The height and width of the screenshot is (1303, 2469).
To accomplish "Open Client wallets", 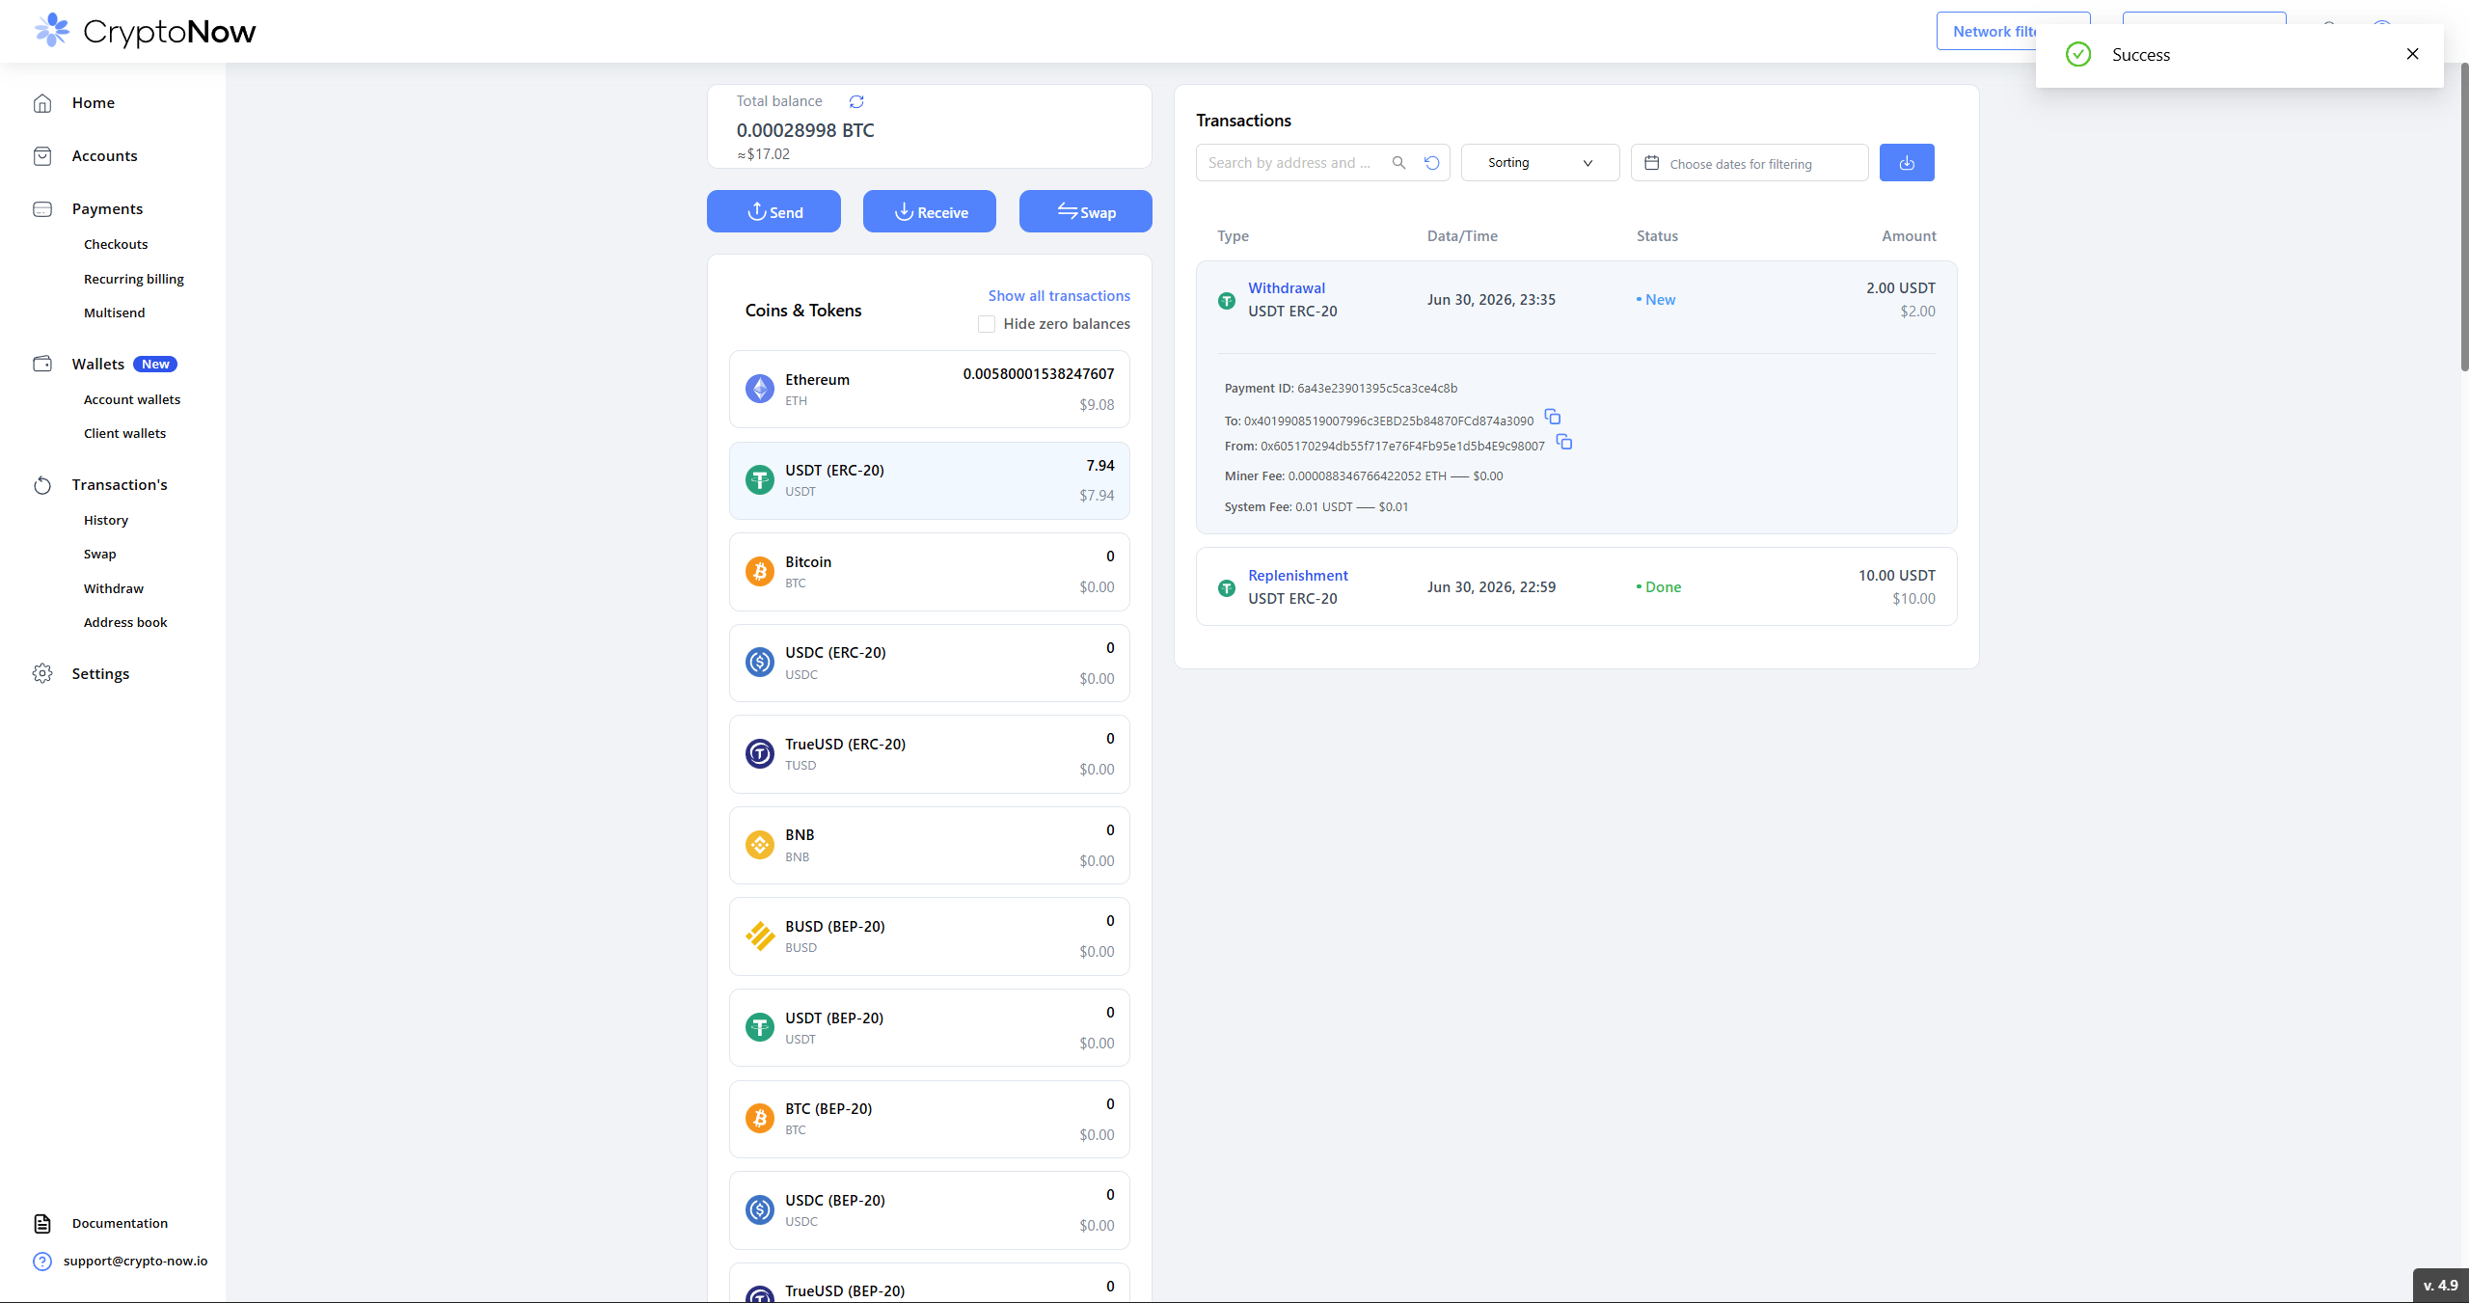I will pyautogui.click(x=125, y=433).
